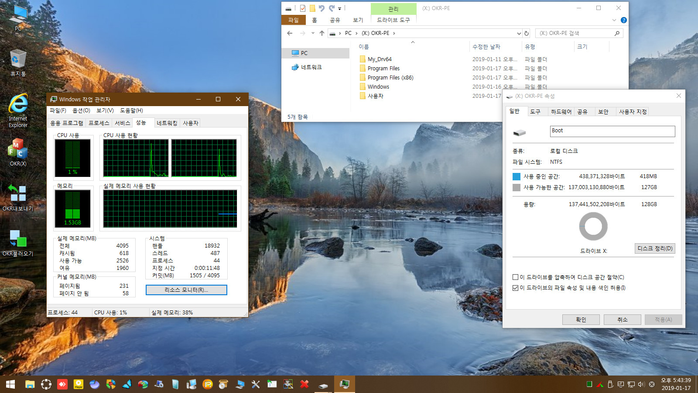Screen dimensions: 698x393
Task: Open the red AnyDesk taskbar icon
Action: click(x=62, y=384)
